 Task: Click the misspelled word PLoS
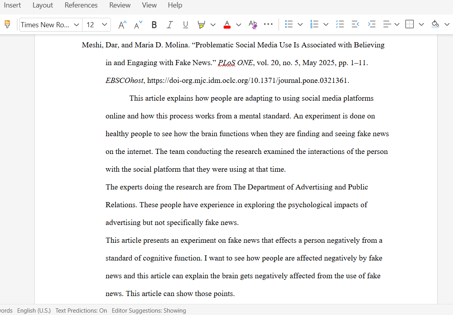(x=226, y=63)
